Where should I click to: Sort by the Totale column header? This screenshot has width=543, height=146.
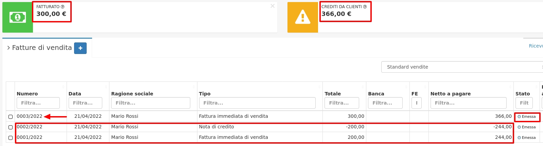tap(333, 94)
